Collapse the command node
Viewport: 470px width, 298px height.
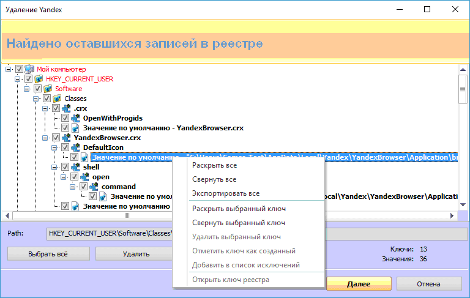pyautogui.click(x=73, y=187)
